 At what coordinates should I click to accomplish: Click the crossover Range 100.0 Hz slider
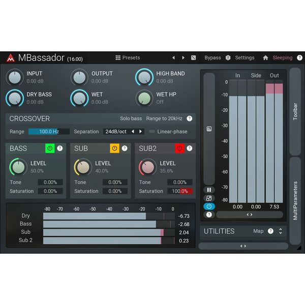click(x=49, y=132)
